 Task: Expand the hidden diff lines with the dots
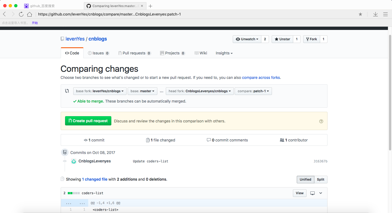pyautogui.click(x=74, y=203)
